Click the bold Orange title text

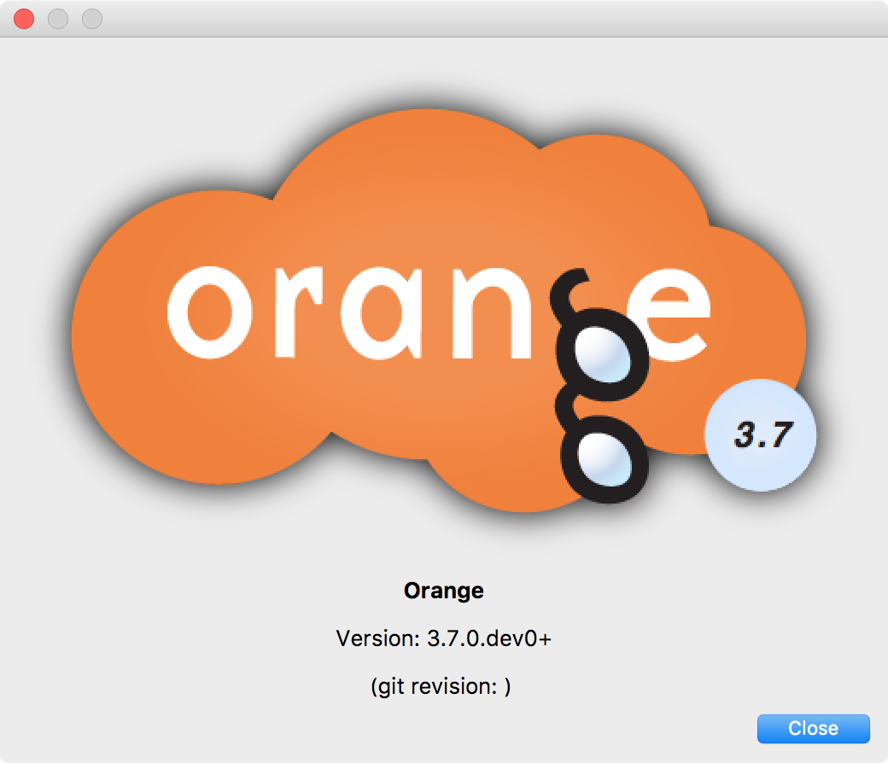443,590
